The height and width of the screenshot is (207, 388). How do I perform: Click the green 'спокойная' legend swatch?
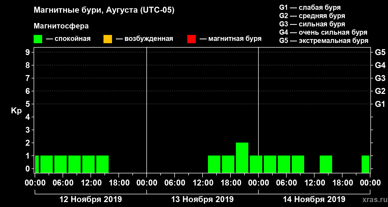(38, 39)
